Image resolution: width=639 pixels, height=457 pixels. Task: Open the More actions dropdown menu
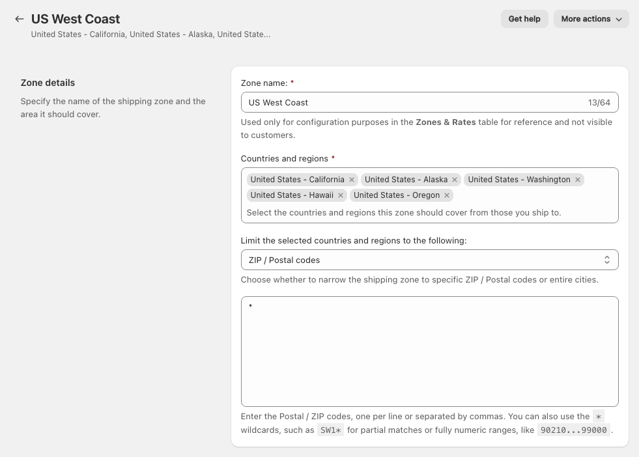click(x=591, y=19)
